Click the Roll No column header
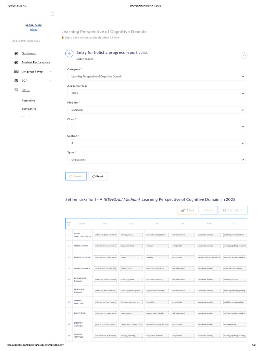Screen dimensions: 263x351 (x=69, y=224)
